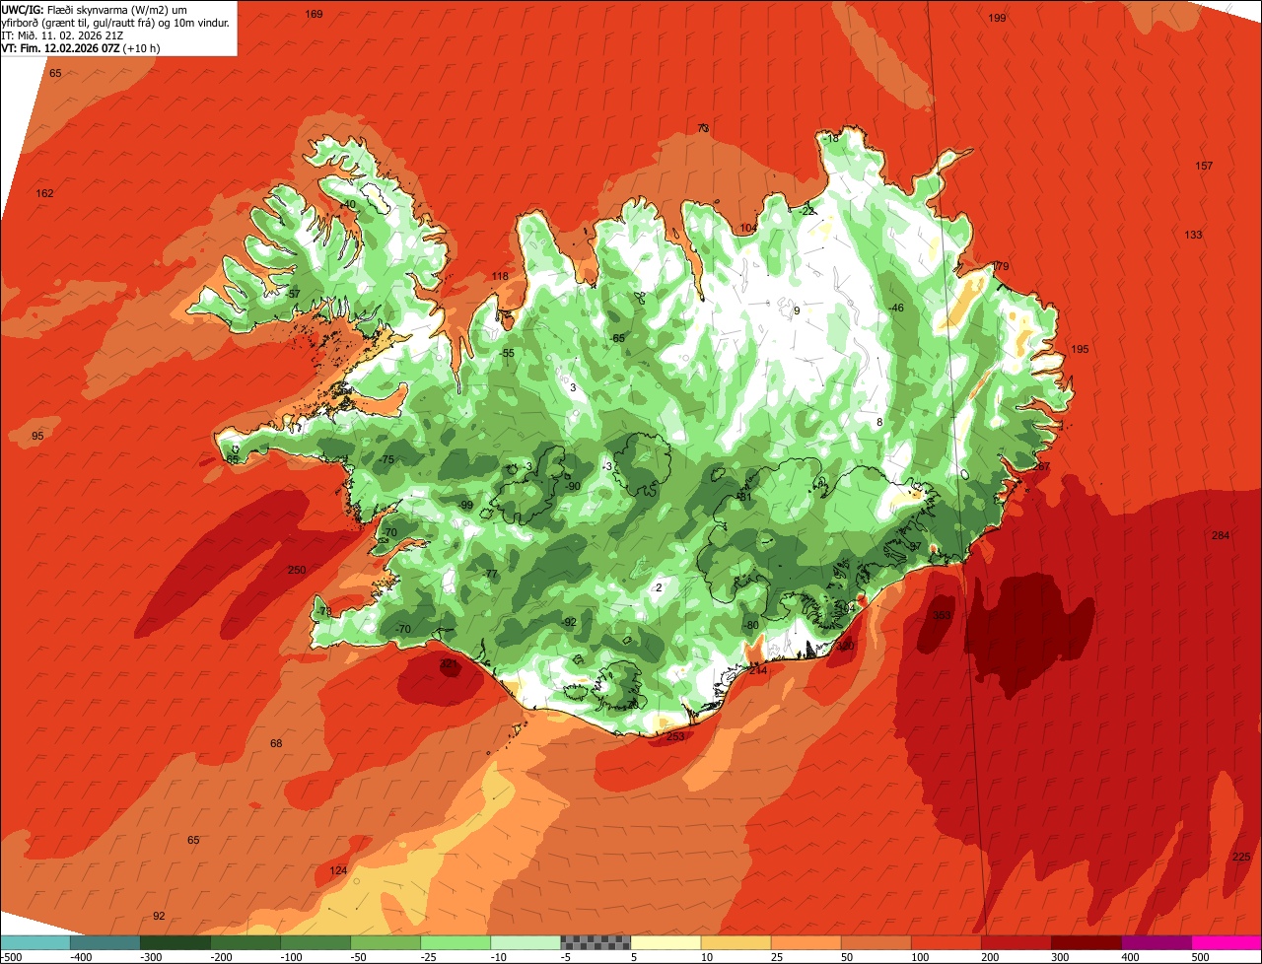Click pale yellow legend swatch between 5 and 10
The image size is (1262, 964).
(666, 942)
